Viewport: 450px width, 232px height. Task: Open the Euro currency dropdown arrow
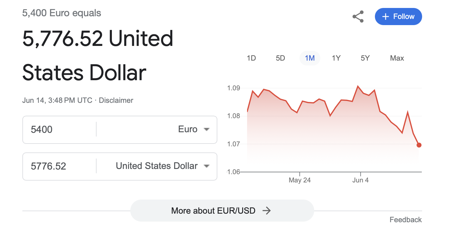pyautogui.click(x=207, y=129)
